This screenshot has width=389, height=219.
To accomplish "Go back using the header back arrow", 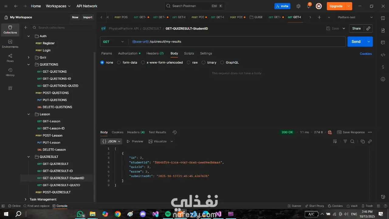I will pos(16,6).
